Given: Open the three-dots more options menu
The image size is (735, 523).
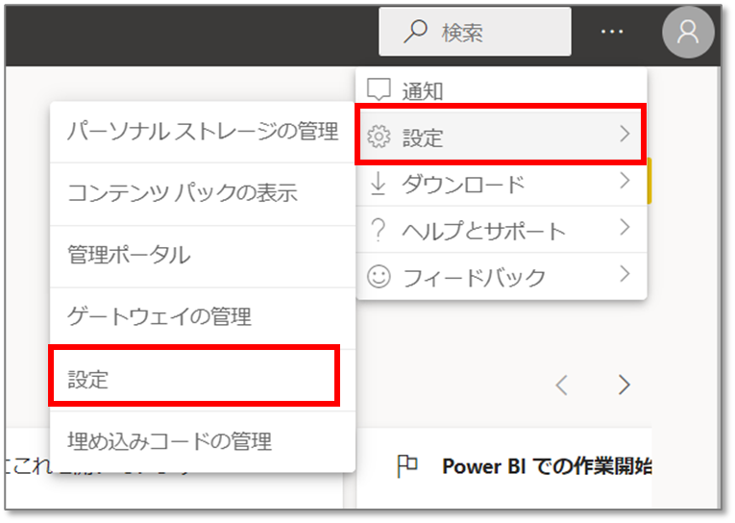Looking at the screenshot, I should (612, 32).
